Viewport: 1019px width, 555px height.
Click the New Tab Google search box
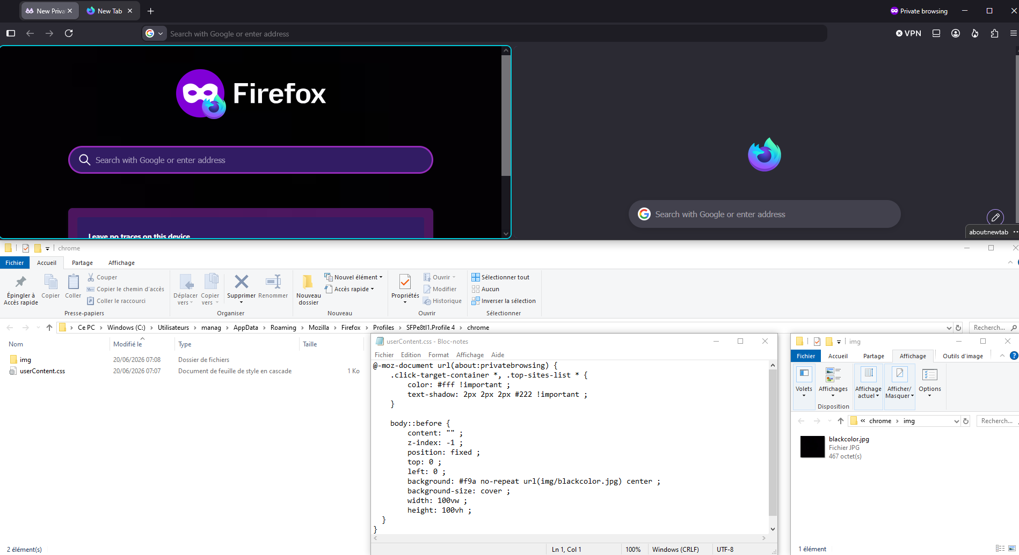click(765, 214)
